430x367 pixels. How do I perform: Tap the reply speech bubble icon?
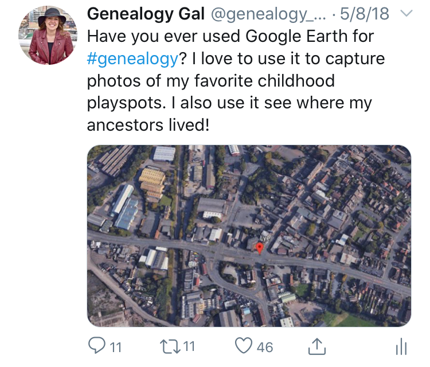(x=96, y=346)
